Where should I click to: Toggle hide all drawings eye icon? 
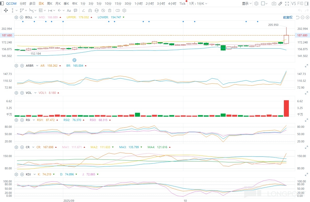(103, 10)
